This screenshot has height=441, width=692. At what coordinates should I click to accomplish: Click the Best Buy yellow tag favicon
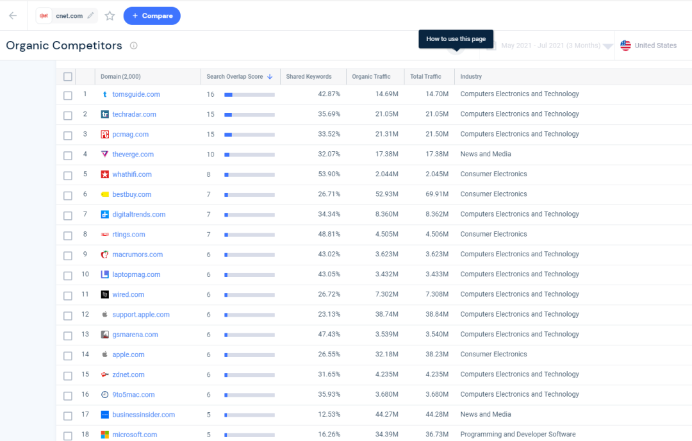pyautogui.click(x=105, y=194)
